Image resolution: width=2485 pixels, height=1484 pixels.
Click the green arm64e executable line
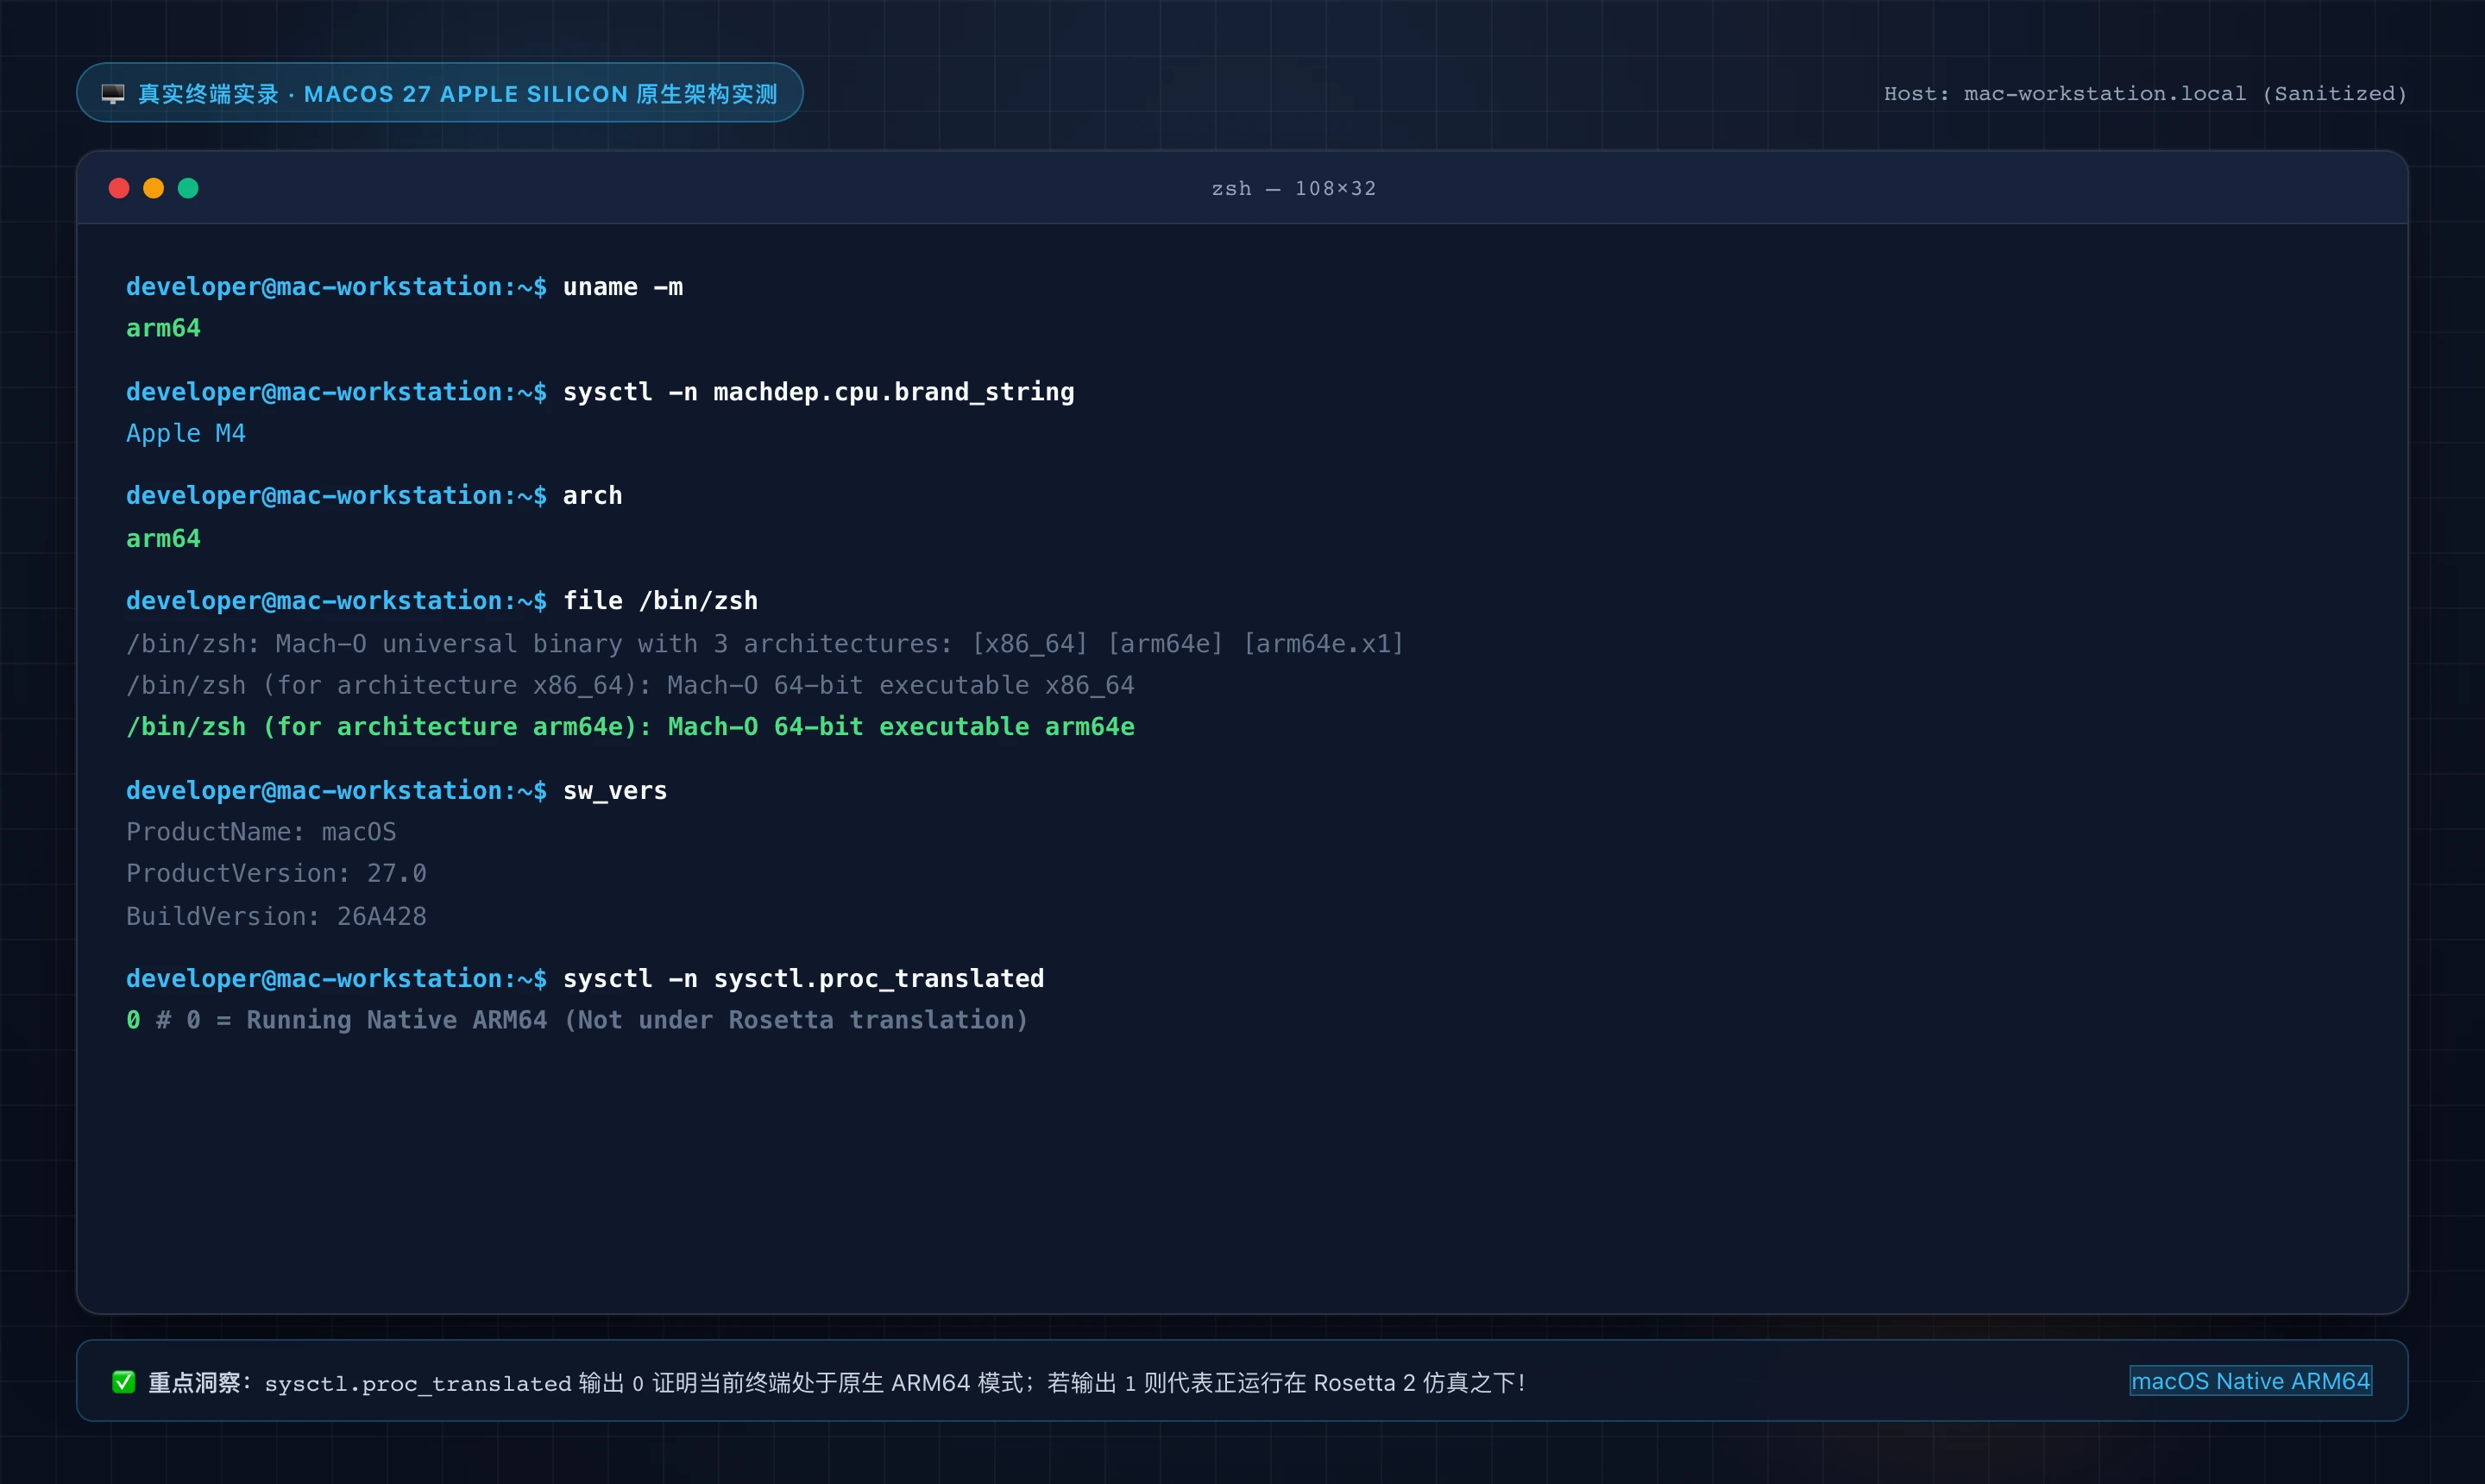click(630, 727)
